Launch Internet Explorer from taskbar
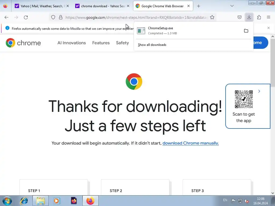The height and width of the screenshot is (206, 275). pyautogui.click(x=24, y=201)
